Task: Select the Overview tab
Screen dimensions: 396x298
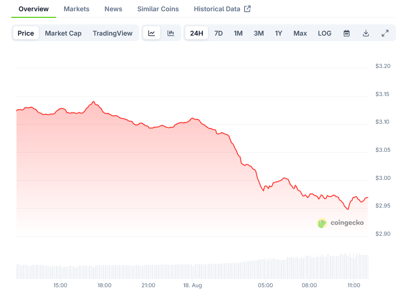Action: click(34, 9)
